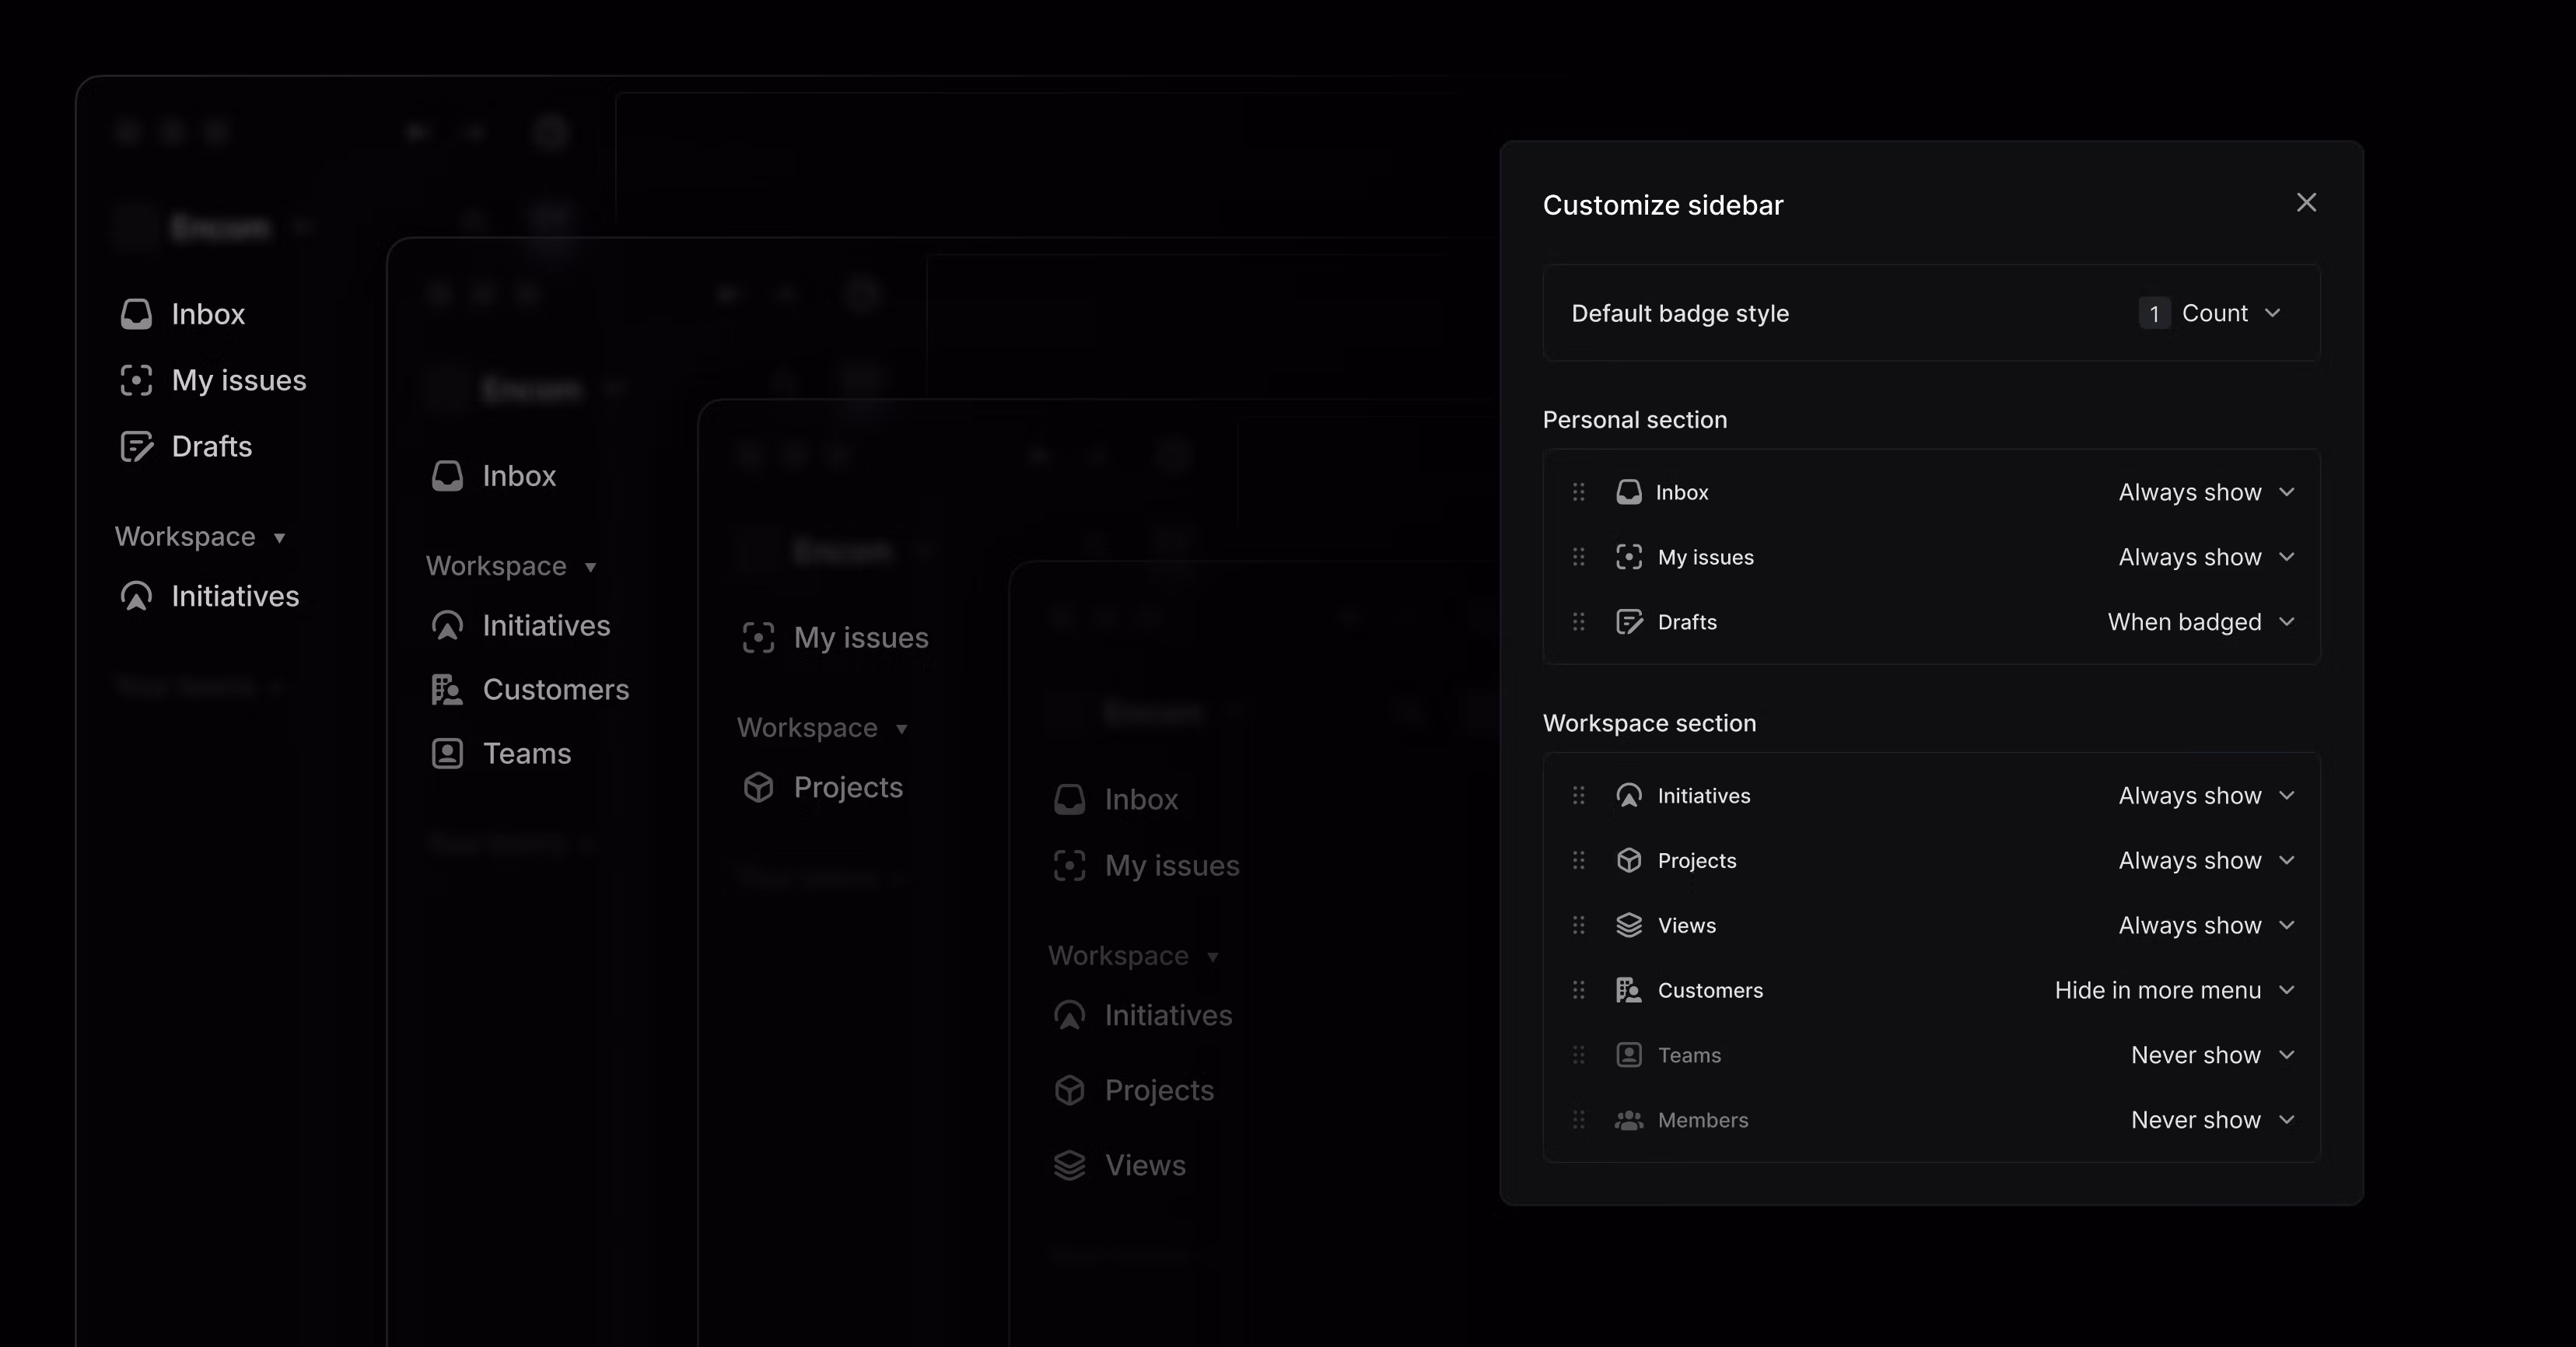
Task: Click the drag handle of Teams row
Action: coord(1578,1055)
